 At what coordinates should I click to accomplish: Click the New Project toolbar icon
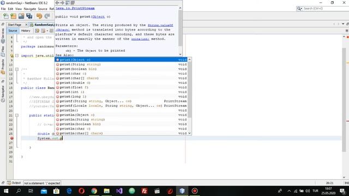(x=14, y=16)
